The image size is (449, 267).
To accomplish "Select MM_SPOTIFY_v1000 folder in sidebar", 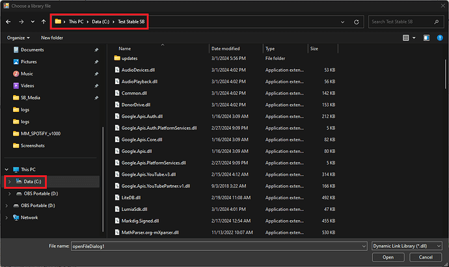I will click(x=42, y=133).
